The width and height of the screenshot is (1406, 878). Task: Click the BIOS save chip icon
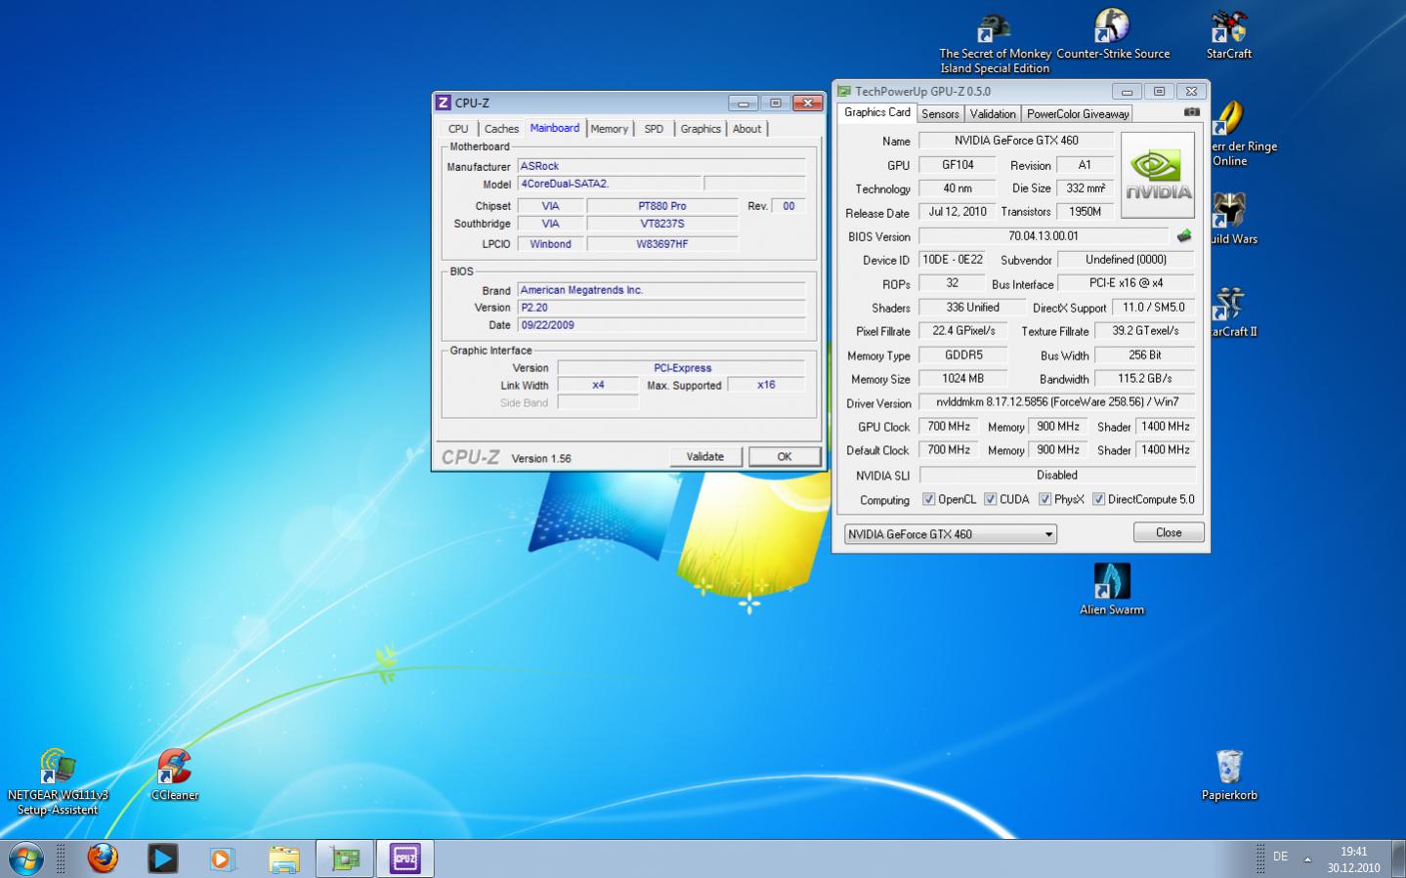pos(1184,235)
